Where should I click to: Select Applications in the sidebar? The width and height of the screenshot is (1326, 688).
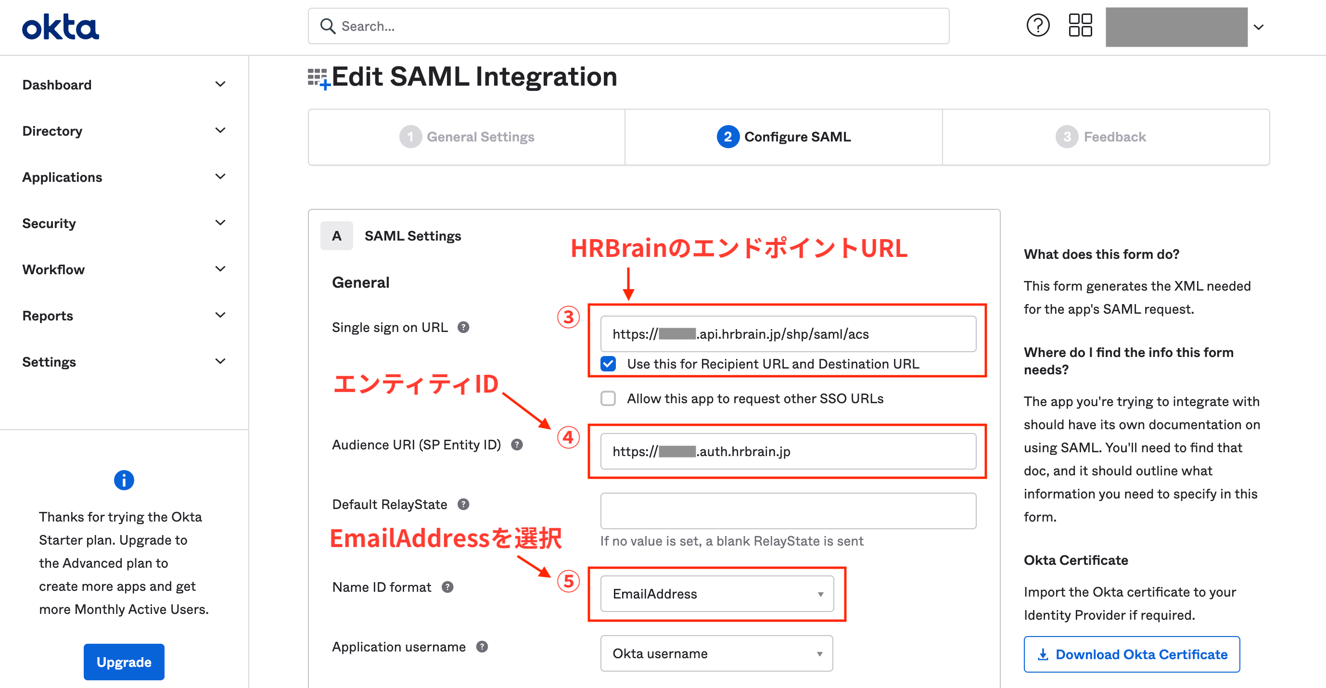(x=62, y=177)
